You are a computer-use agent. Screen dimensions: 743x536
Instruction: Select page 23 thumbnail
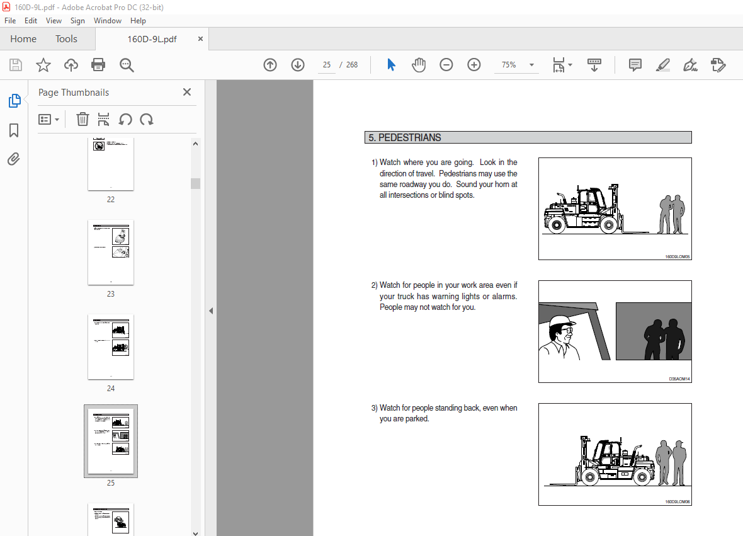[111, 252]
